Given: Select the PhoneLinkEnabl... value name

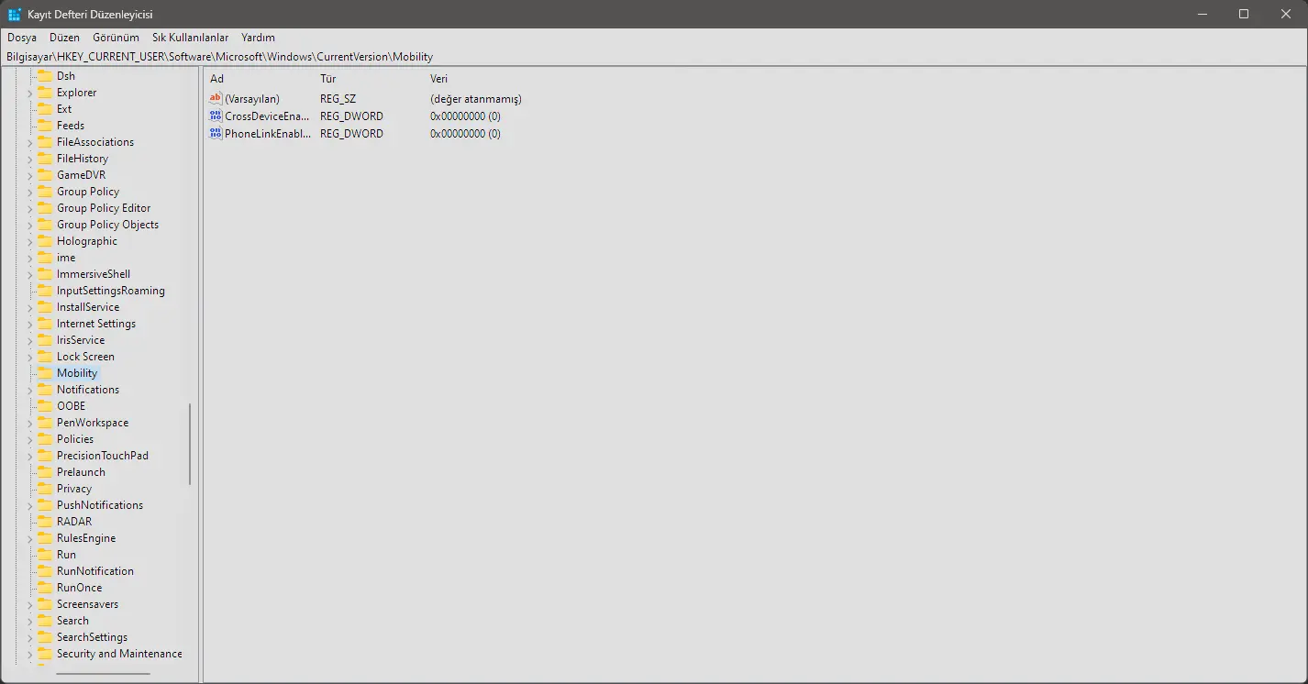Looking at the screenshot, I should [x=268, y=133].
